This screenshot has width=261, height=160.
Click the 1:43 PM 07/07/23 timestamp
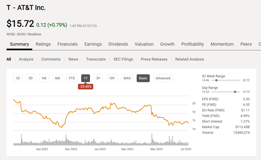(x=83, y=26)
